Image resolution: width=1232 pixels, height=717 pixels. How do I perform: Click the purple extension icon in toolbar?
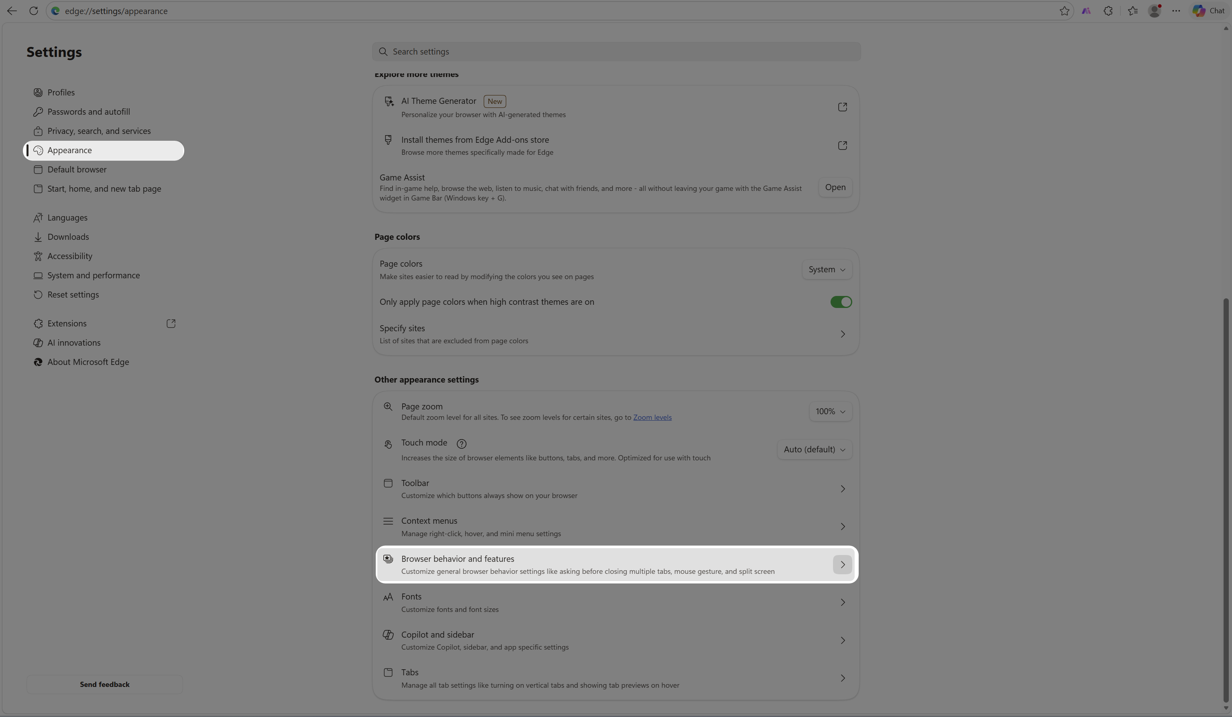click(x=1086, y=11)
